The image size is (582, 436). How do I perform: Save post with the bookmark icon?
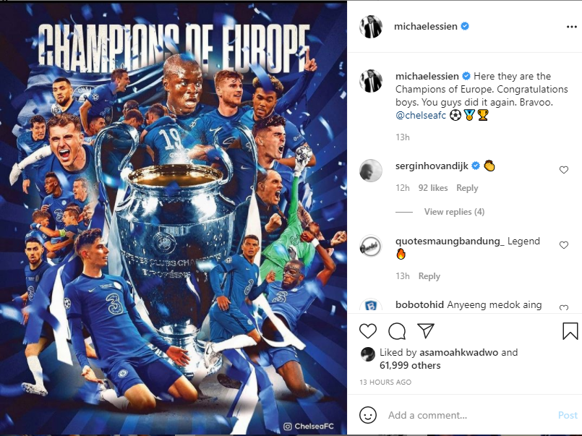point(570,331)
